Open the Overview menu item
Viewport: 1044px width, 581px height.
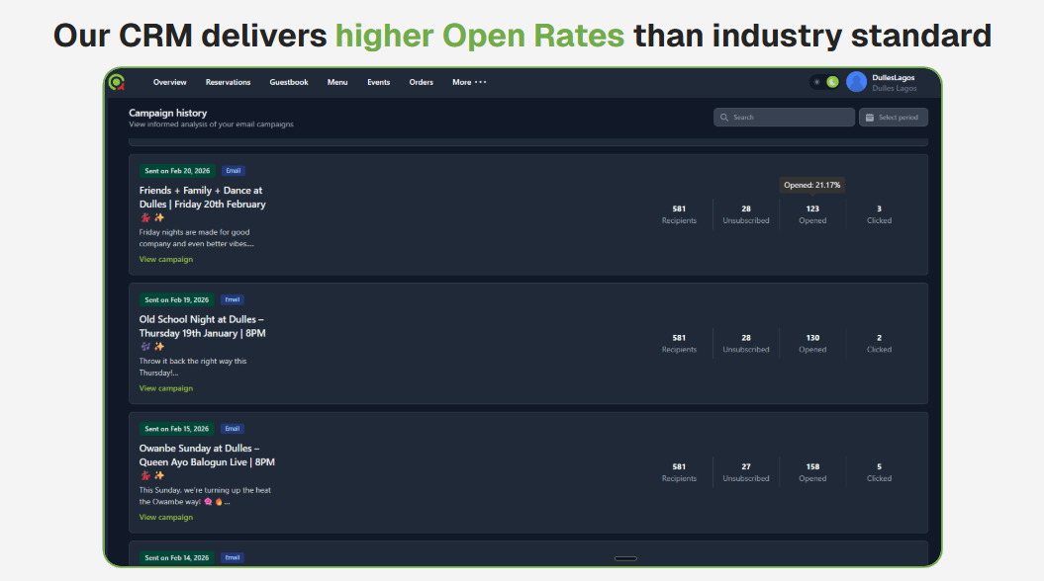pos(170,82)
